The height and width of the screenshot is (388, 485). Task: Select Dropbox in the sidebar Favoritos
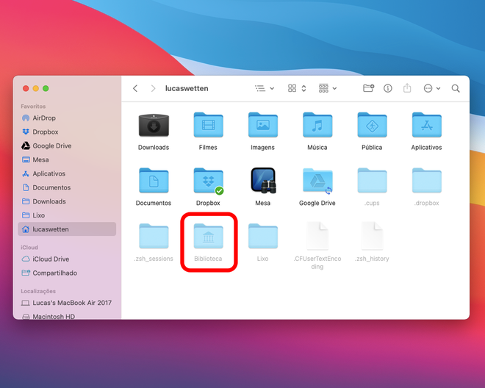(x=67, y=132)
